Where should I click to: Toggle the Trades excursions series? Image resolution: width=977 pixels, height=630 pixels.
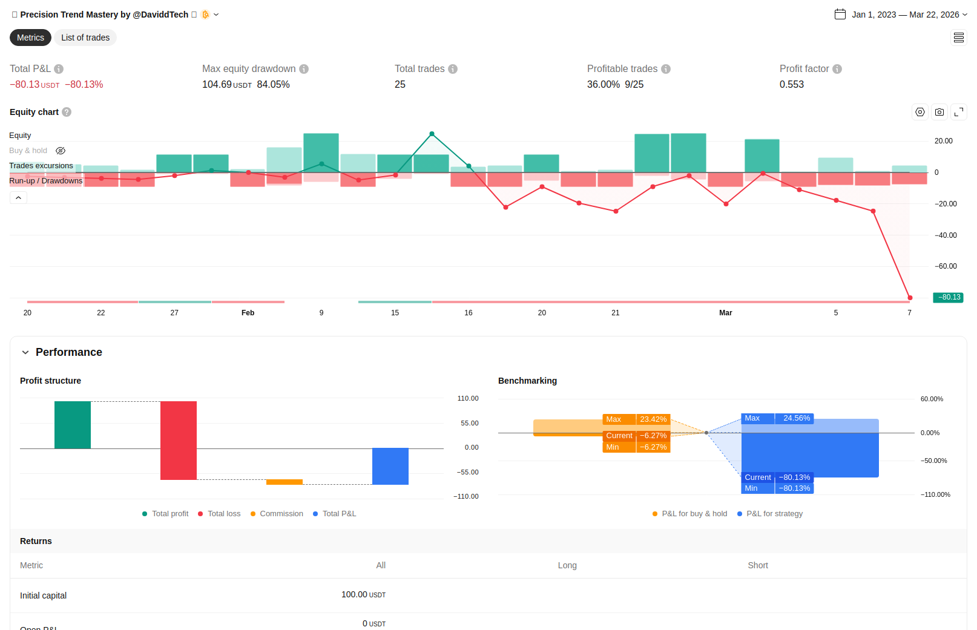pos(41,166)
